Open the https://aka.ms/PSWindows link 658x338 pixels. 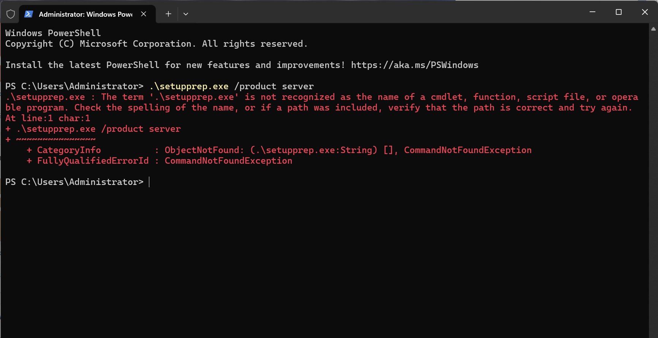tap(414, 65)
